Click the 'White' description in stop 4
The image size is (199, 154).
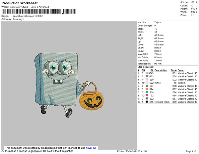pos(158,83)
